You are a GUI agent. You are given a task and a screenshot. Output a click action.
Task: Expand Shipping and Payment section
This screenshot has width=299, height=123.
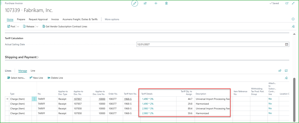point(22,57)
